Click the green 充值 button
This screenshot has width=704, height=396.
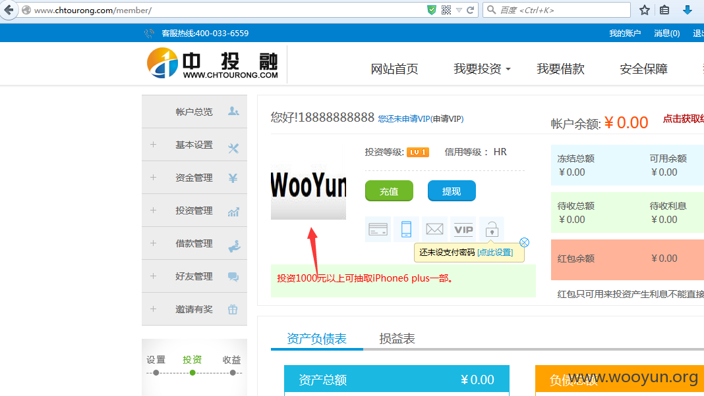(390, 191)
